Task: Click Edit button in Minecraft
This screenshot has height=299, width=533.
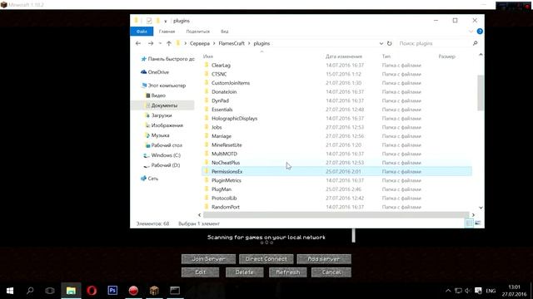Action: coord(200,272)
